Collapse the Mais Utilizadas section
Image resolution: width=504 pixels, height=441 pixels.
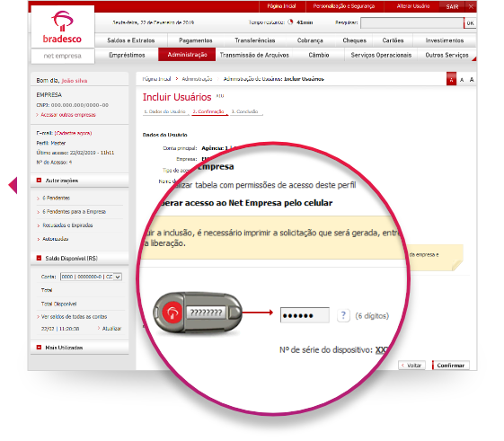click(x=39, y=348)
